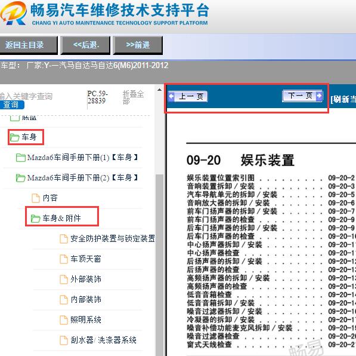Click the 上一页 previous page button
The image size is (356, 356).
(188, 96)
